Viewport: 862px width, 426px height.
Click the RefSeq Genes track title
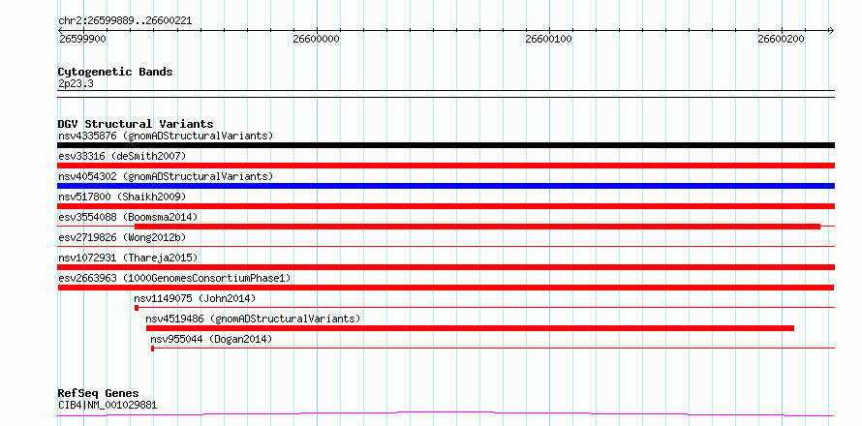pyautogui.click(x=98, y=394)
